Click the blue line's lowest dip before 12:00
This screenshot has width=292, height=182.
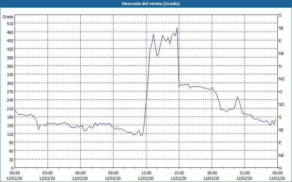[x=141, y=135]
